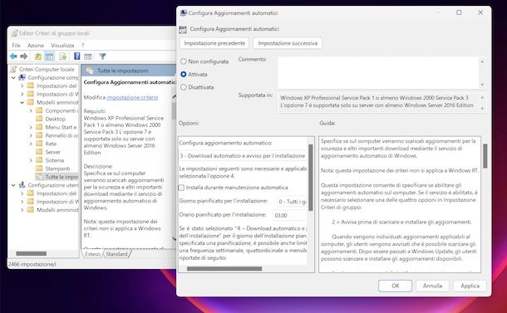Toggle the Show/Hide console tree toolbar icon
Screen dimensions: 507x313
pos(50,56)
